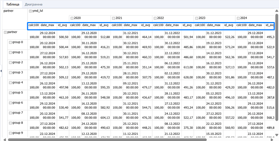Switch to the Диаграмма tab
Screen dimensions: 279x141
(33, 4)
